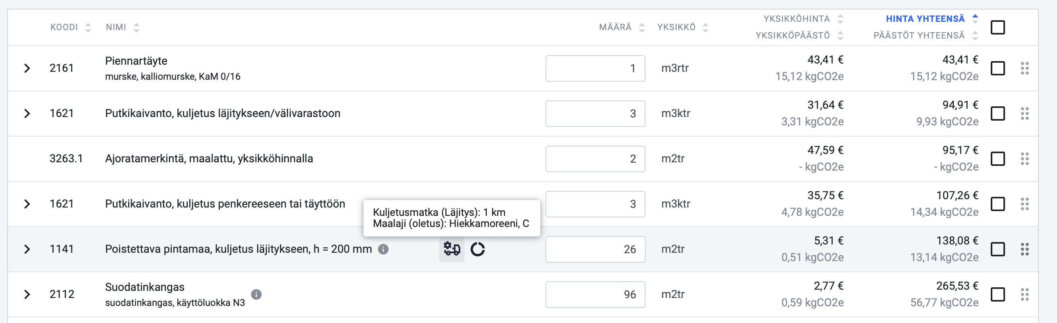1057x323 pixels.
Task: Click Ajoratamerkintä, maalattu, yksikköhinnalla text
Action: tap(209, 158)
